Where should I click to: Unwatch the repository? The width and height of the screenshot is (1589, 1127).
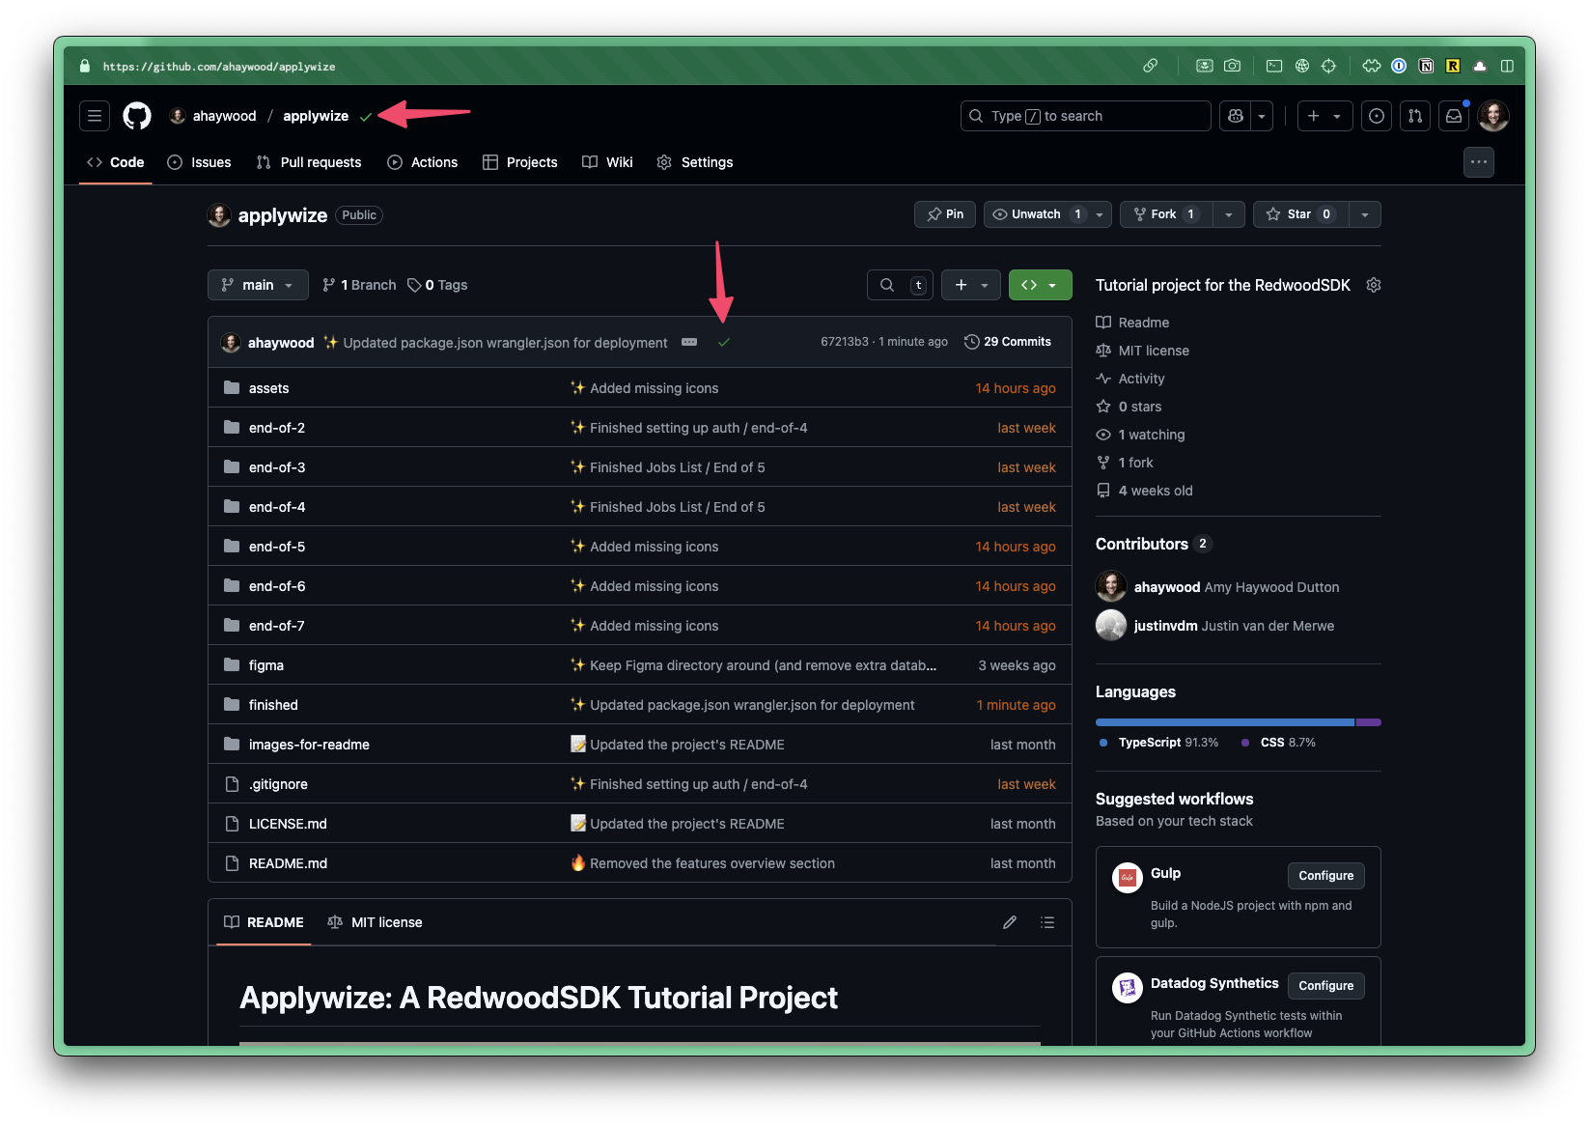pos(1033,213)
